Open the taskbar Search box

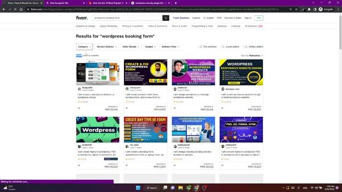(x=152, y=188)
